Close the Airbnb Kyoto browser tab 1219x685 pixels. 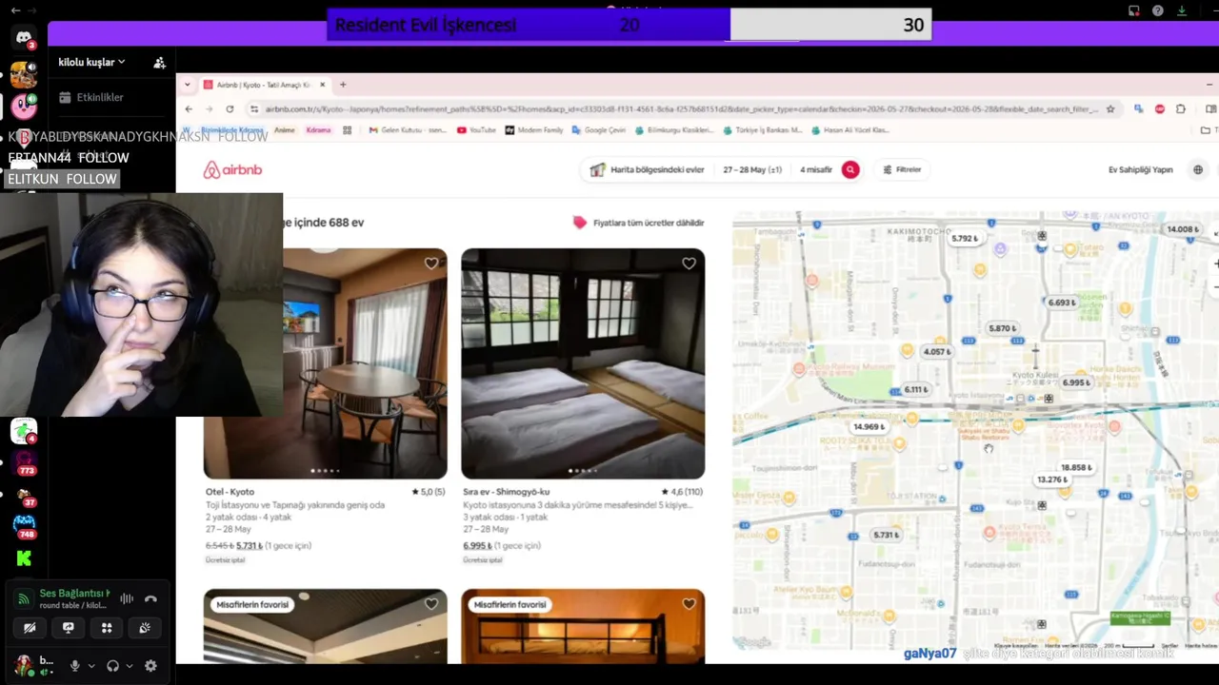tap(322, 85)
